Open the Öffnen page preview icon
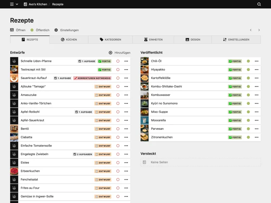The width and height of the screenshot is (271, 203). (12, 30)
